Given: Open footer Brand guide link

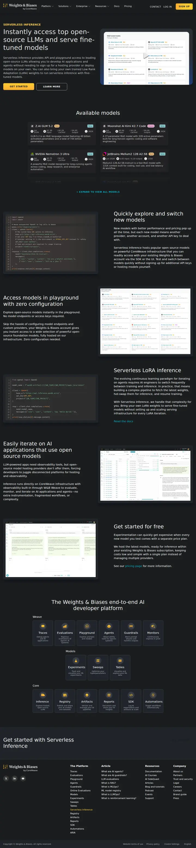Looking at the screenshot, I should [180, 794].
